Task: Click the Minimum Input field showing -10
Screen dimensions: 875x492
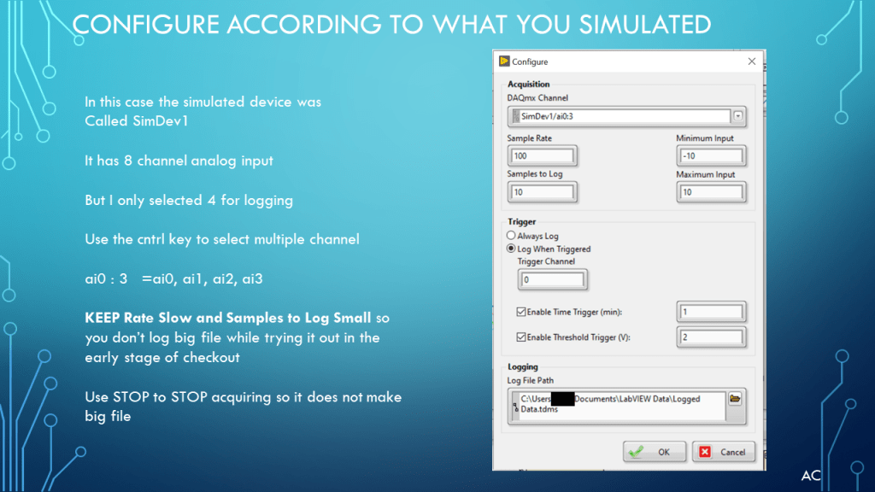Action: 711,156
